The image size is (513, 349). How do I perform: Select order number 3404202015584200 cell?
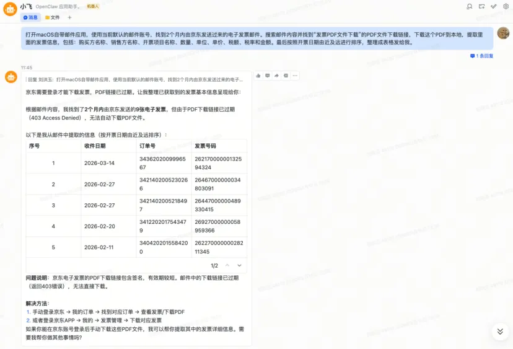164,247
